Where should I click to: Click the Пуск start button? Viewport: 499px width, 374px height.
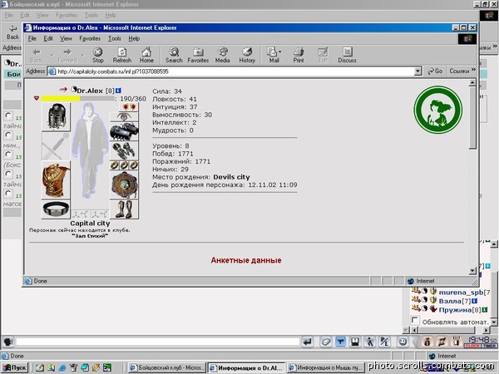(15, 368)
